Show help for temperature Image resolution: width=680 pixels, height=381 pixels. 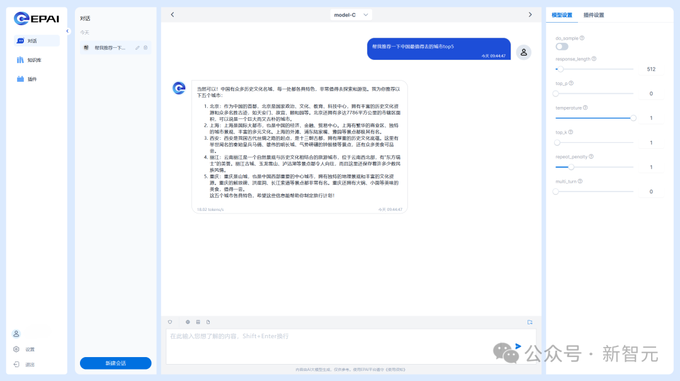click(586, 108)
